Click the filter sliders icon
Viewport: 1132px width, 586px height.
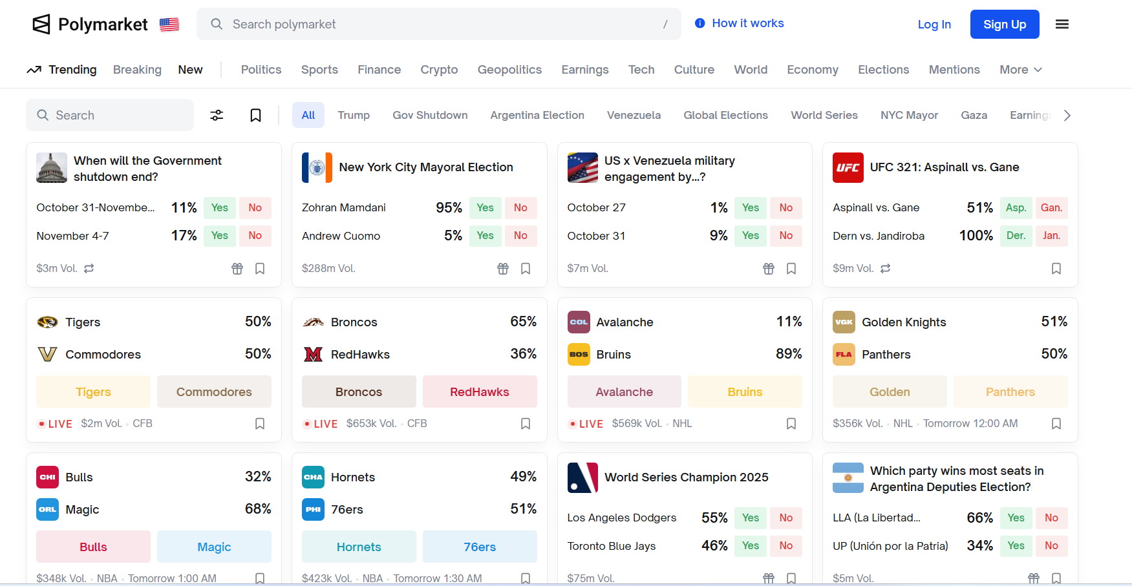[217, 115]
